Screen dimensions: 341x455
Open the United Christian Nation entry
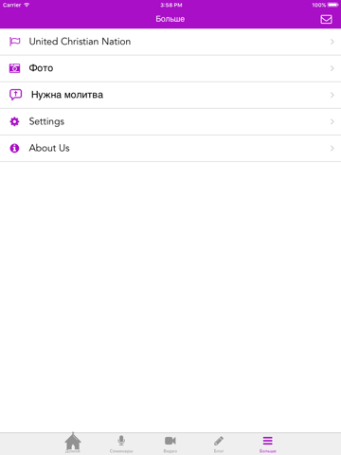(x=170, y=42)
